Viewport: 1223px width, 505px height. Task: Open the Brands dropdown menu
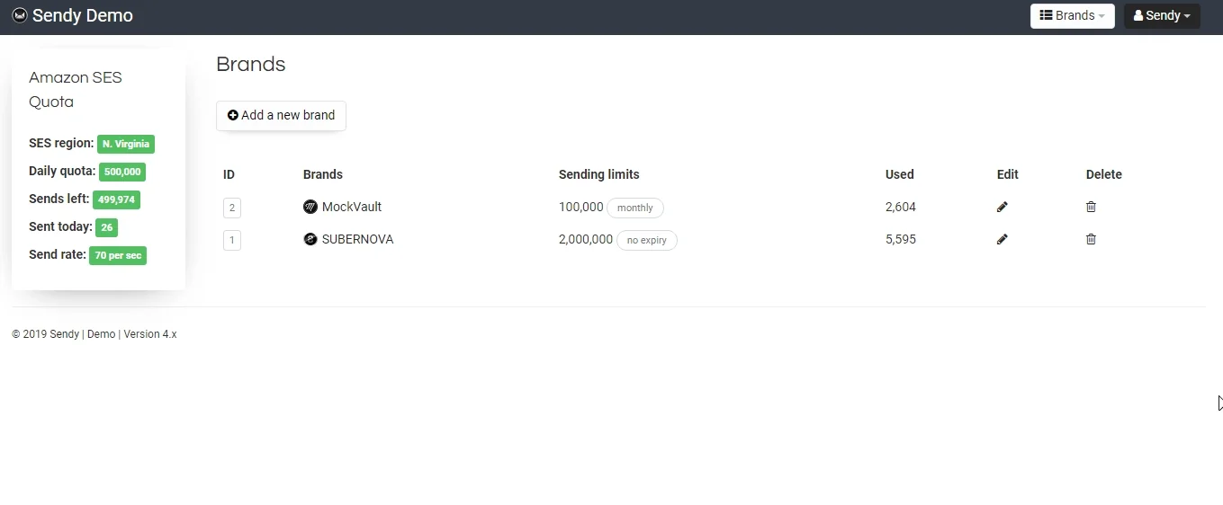1072,16
